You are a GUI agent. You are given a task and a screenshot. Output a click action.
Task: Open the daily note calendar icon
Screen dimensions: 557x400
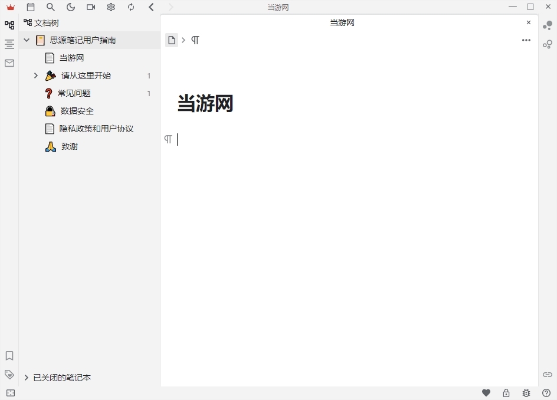point(31,7)
